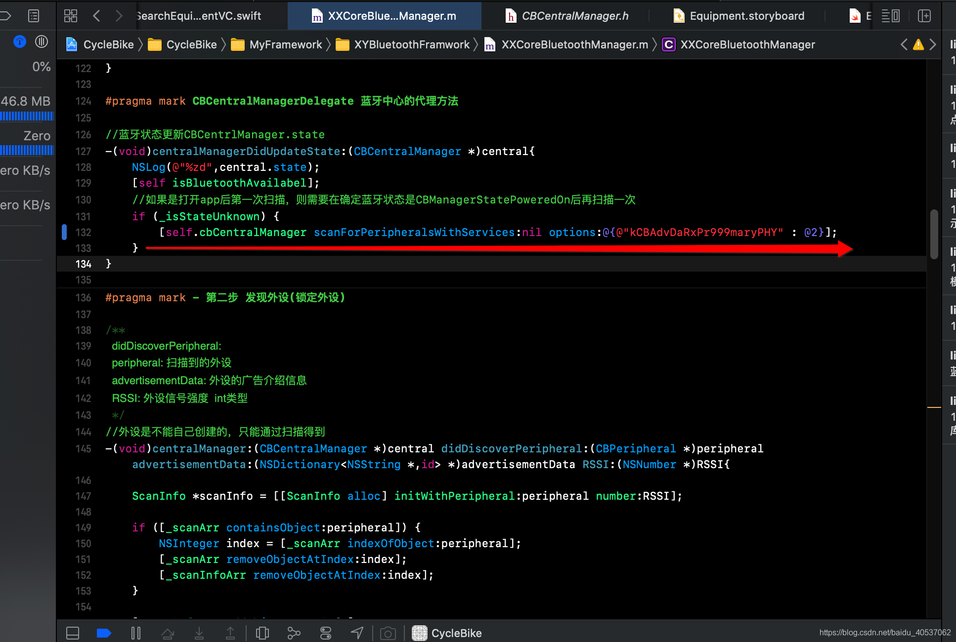Click the isBluetoothAvailabel call
The width and height of the screenshot is (956, 642).
pos(239,183)
